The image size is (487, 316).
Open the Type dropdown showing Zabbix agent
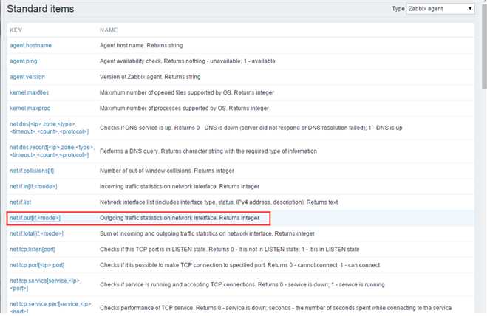(x=440, y=9)
